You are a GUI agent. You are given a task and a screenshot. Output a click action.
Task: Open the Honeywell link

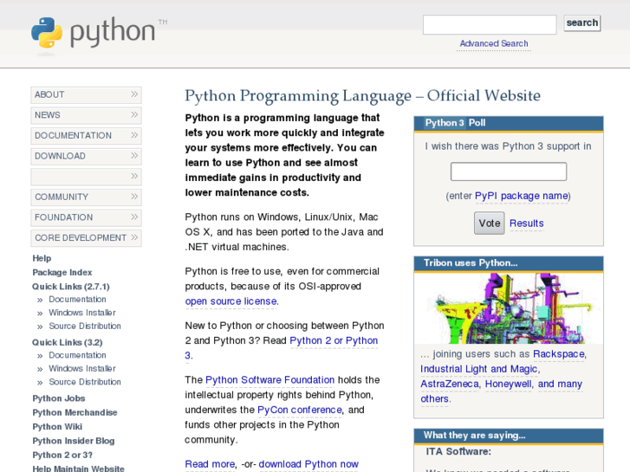click(x=509, y=384)
